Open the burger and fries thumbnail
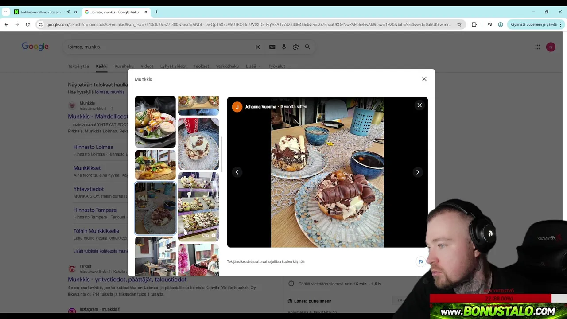 click(x=155, y=165)
